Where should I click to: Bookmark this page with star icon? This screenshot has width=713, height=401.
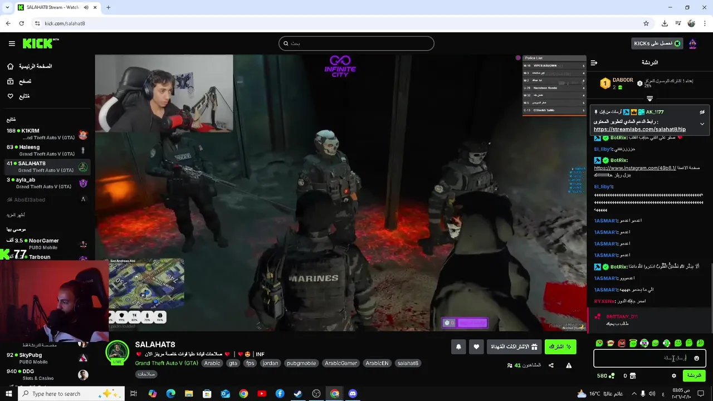646,23
